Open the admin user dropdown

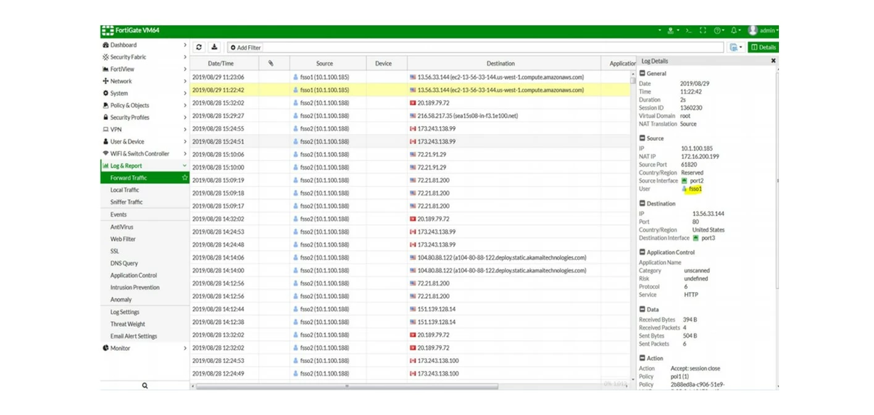tap(764, 30)
